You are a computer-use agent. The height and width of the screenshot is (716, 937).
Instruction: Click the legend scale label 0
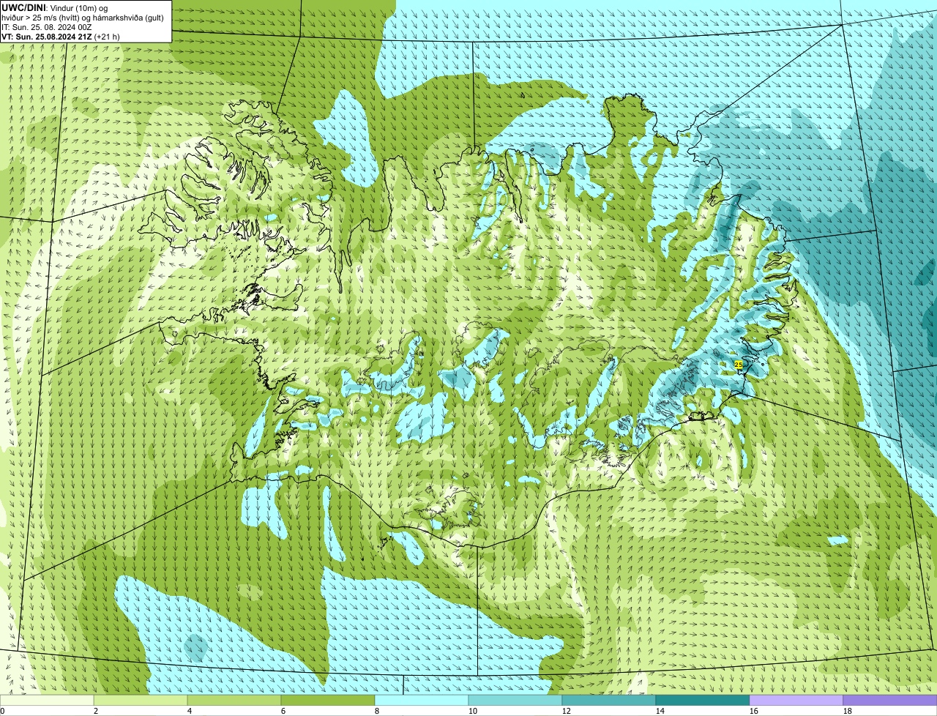(x=2, y=711)
